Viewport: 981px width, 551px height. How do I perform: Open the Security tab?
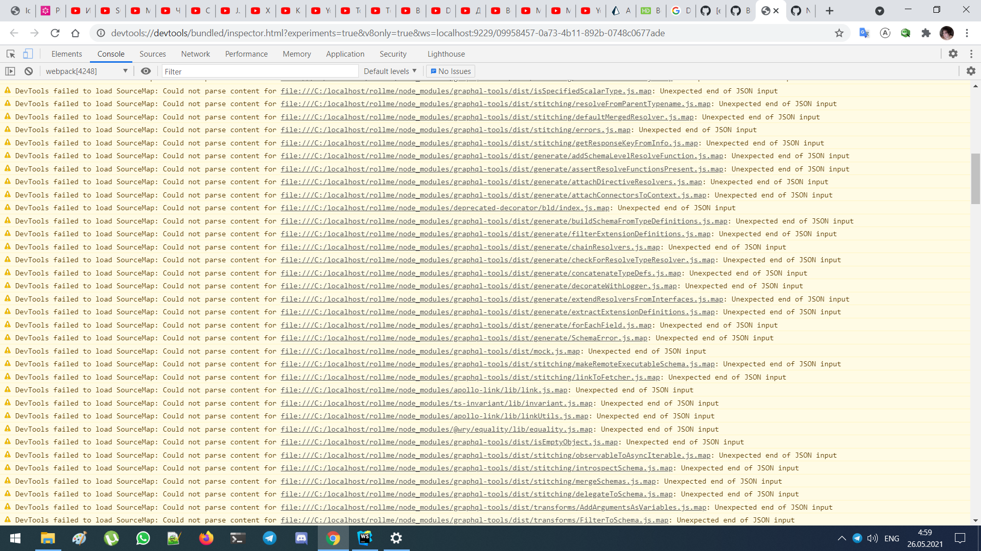(x=393, y=54)
